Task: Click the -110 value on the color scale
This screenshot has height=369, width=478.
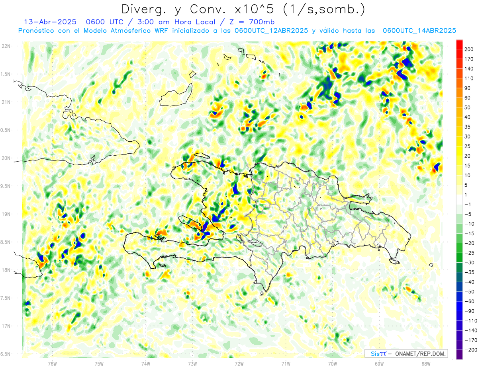Action: coord(471,321)
